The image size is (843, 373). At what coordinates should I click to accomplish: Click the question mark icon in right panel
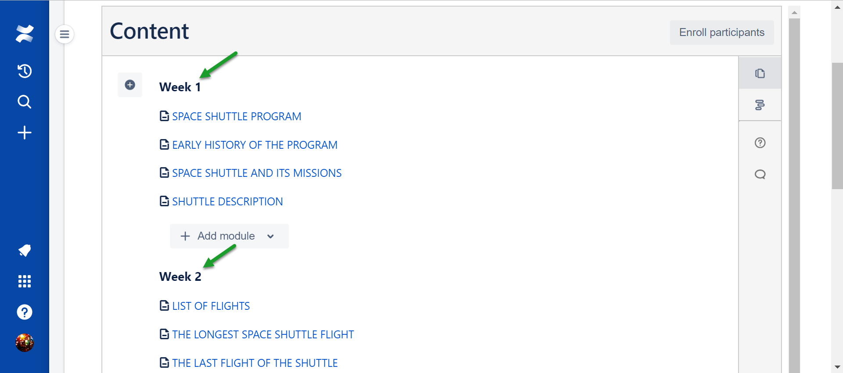[x=760, y=143]
